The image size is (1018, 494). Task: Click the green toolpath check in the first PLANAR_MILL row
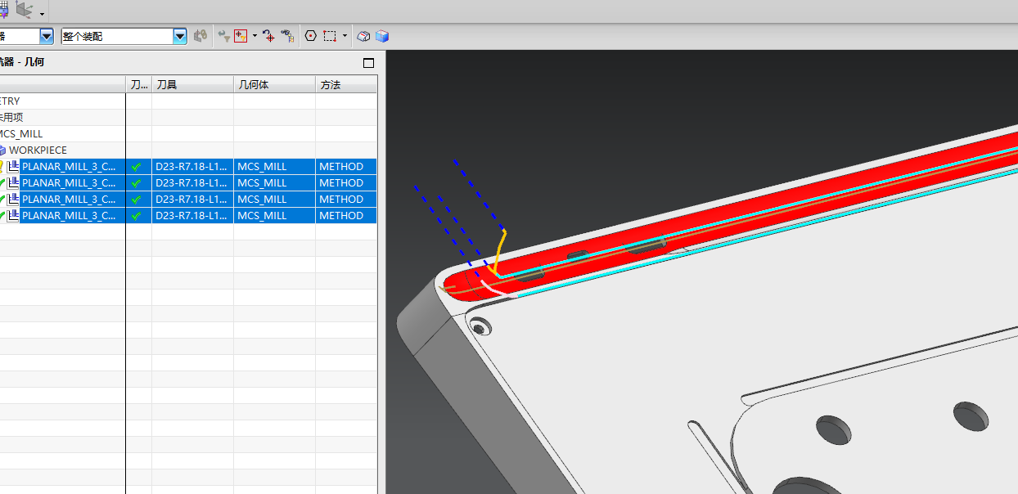137,166
